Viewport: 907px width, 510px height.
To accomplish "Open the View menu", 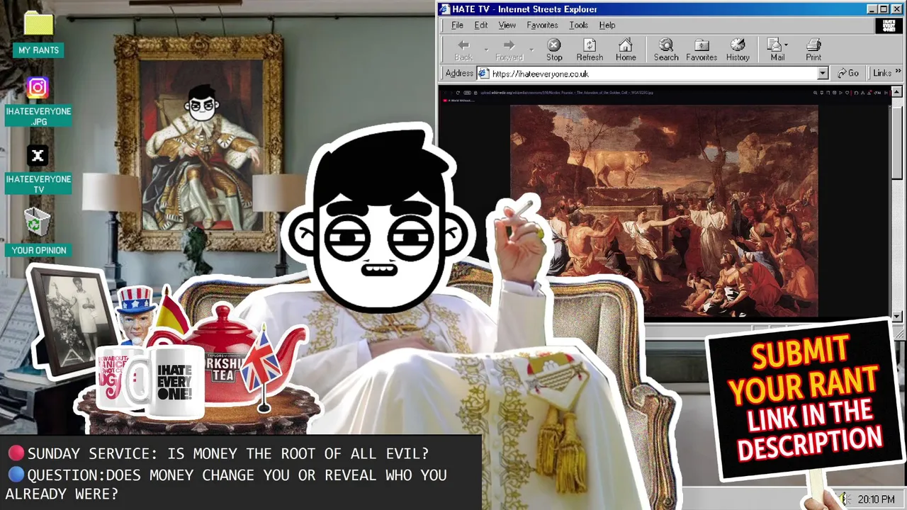I will (507, 25).
